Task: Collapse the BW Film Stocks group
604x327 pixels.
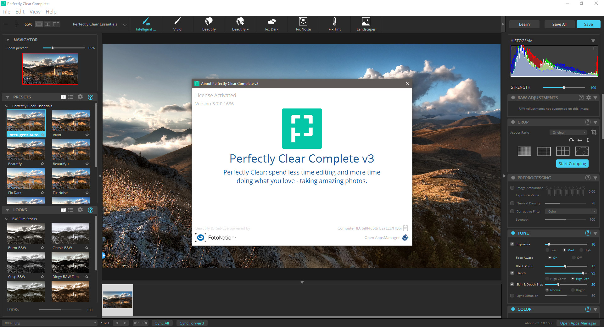Action: coord(7,219)
